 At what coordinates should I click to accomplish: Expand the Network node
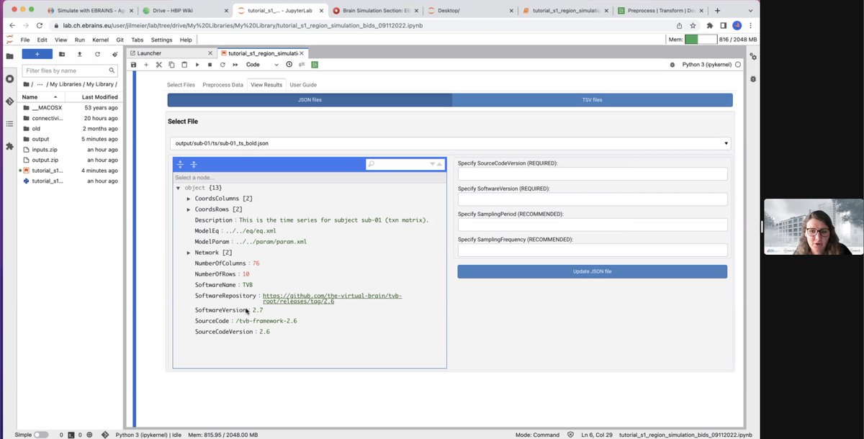(x=189, y=253)
